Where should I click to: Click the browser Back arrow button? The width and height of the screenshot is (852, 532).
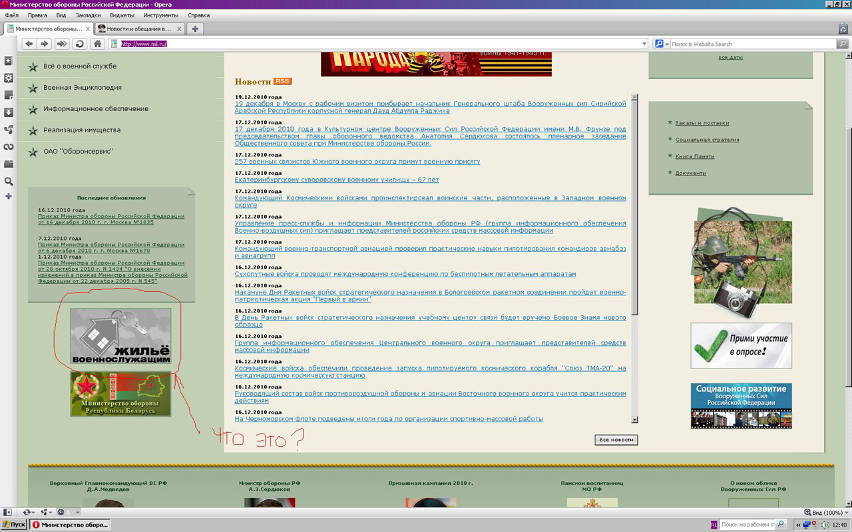coord(29,44)
